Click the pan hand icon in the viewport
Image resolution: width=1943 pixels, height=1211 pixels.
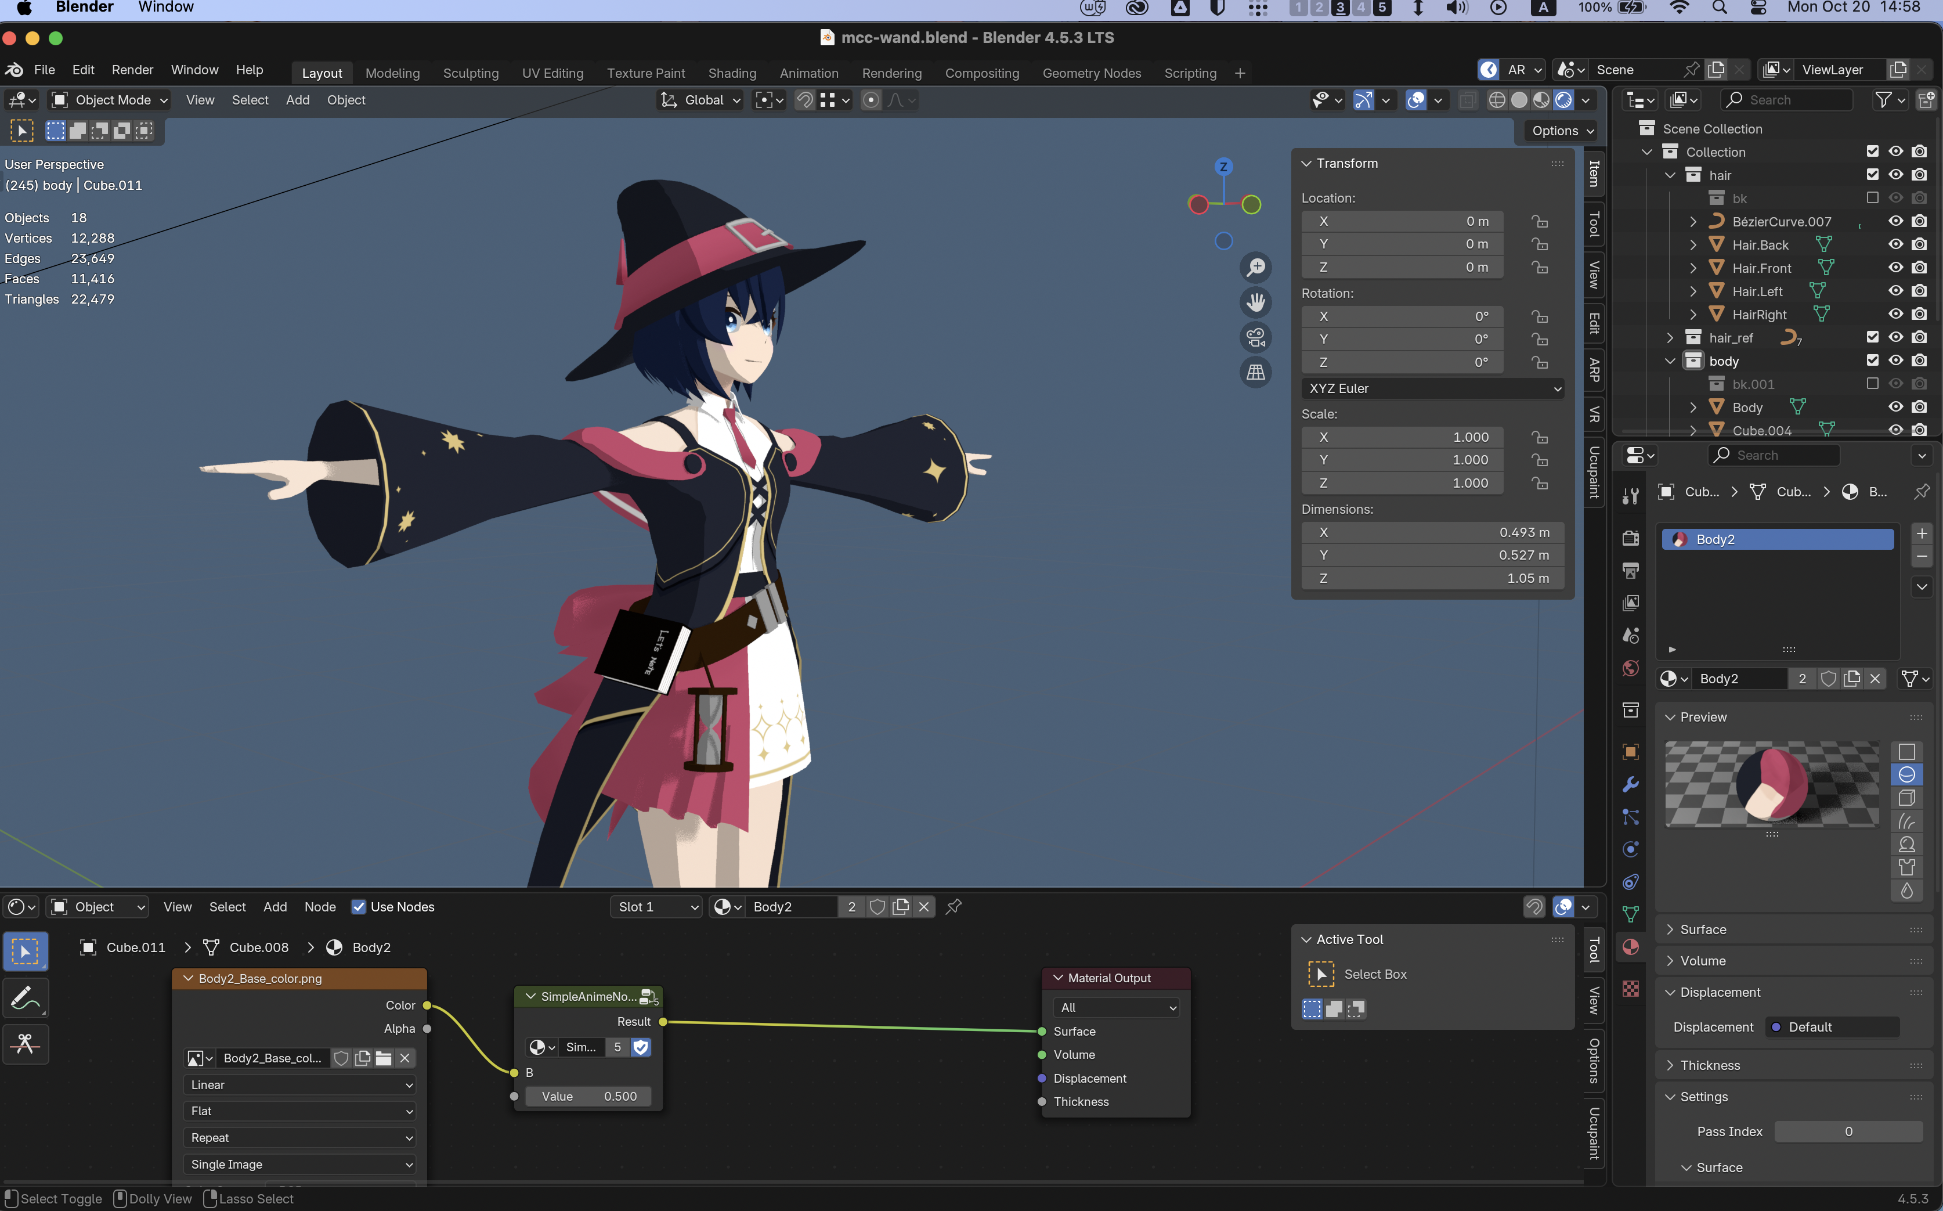pos(1256,302)
